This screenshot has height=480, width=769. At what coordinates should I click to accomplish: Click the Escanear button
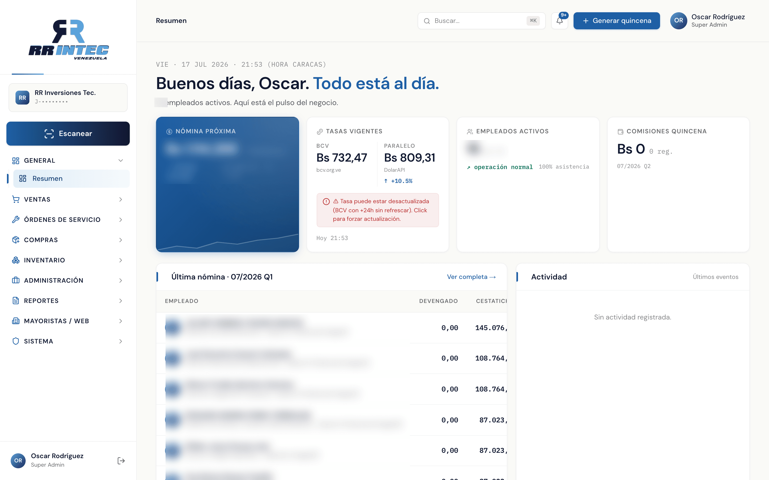[x=68, y=134]
